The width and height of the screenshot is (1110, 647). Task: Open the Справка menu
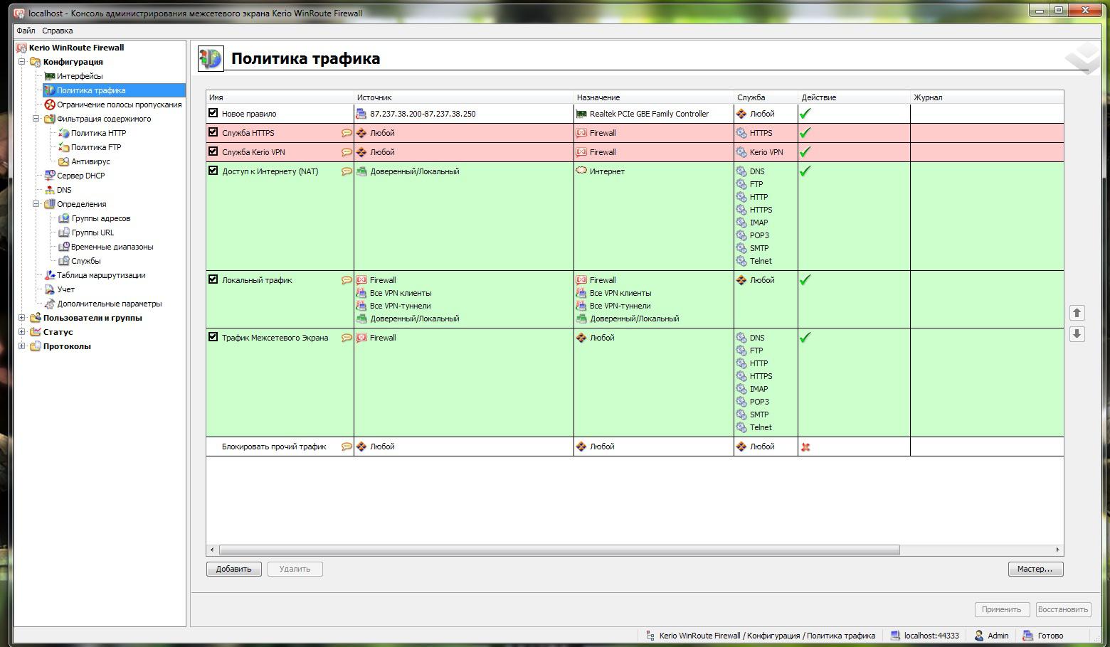[57, 31]
